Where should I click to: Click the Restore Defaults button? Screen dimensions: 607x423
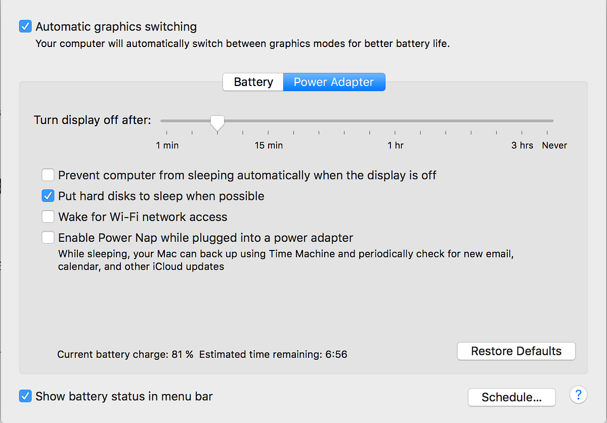(x=515, y=351)
